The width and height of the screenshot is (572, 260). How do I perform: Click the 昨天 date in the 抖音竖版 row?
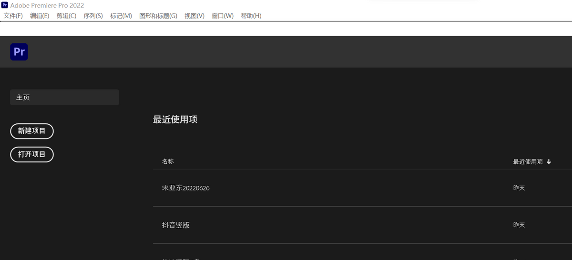(x=519, y=225)
